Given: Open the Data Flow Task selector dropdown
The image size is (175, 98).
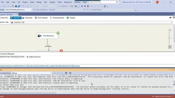Looking at the screenshot, I should [x=92, y=22].
